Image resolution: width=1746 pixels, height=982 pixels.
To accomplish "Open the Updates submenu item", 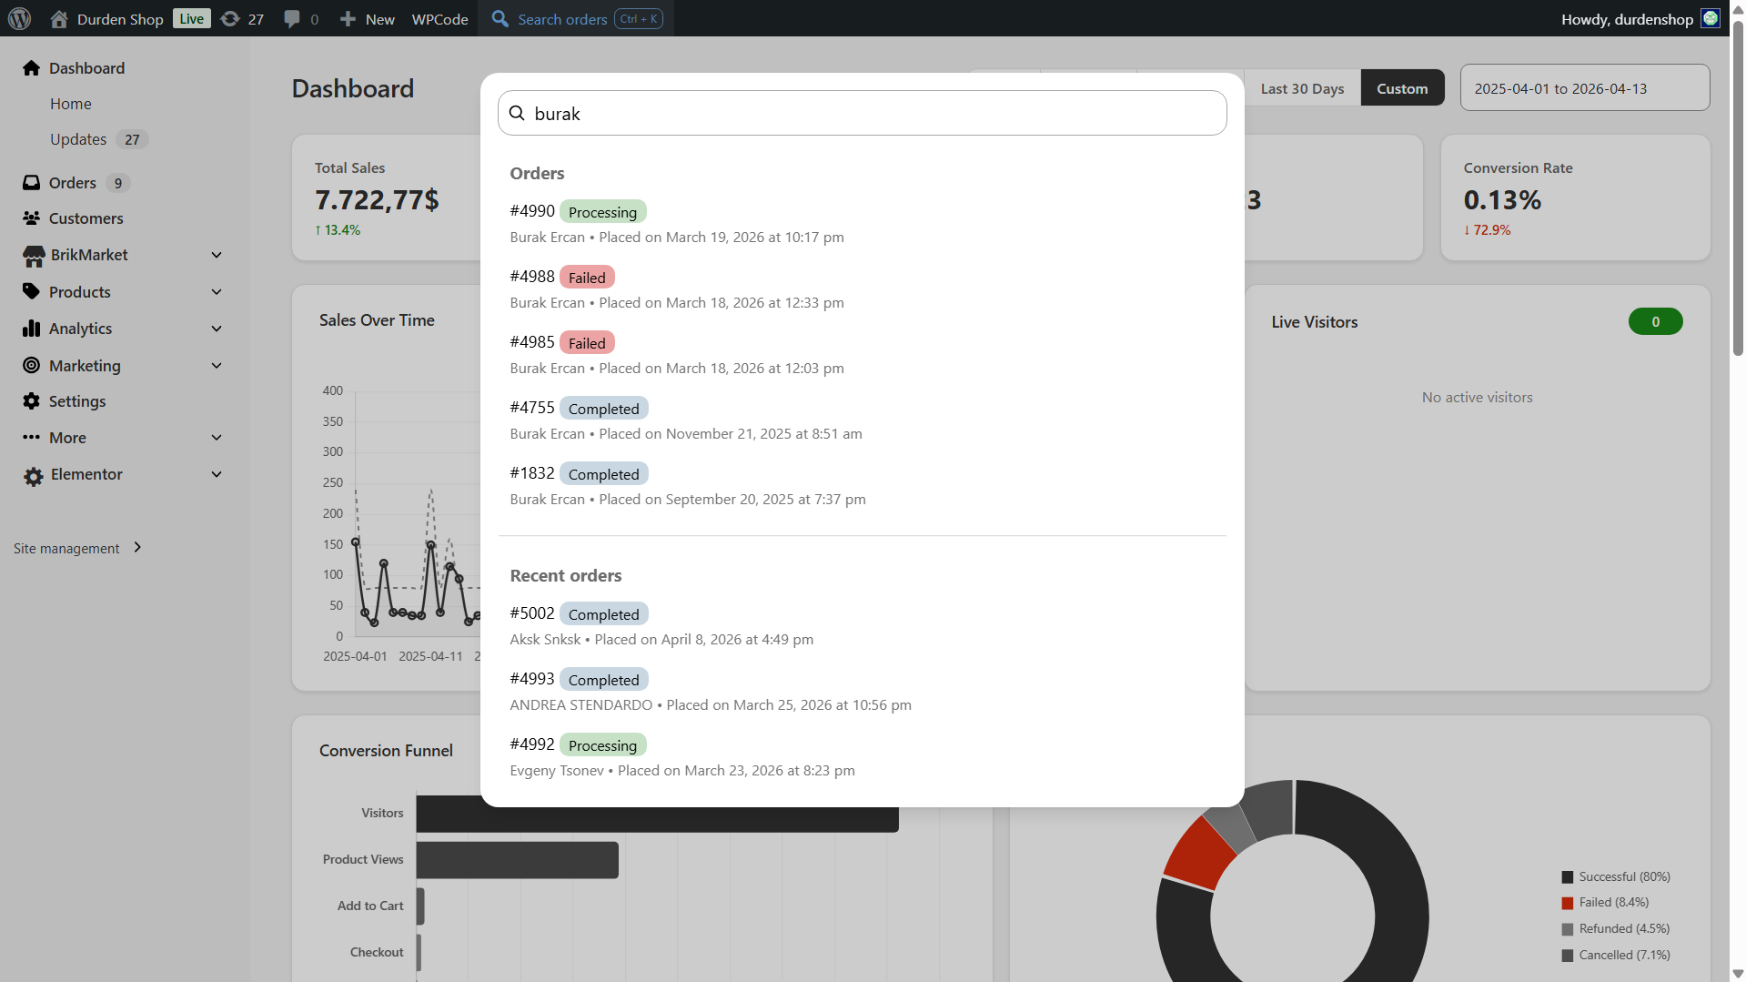I will click(x=78, y=139).
